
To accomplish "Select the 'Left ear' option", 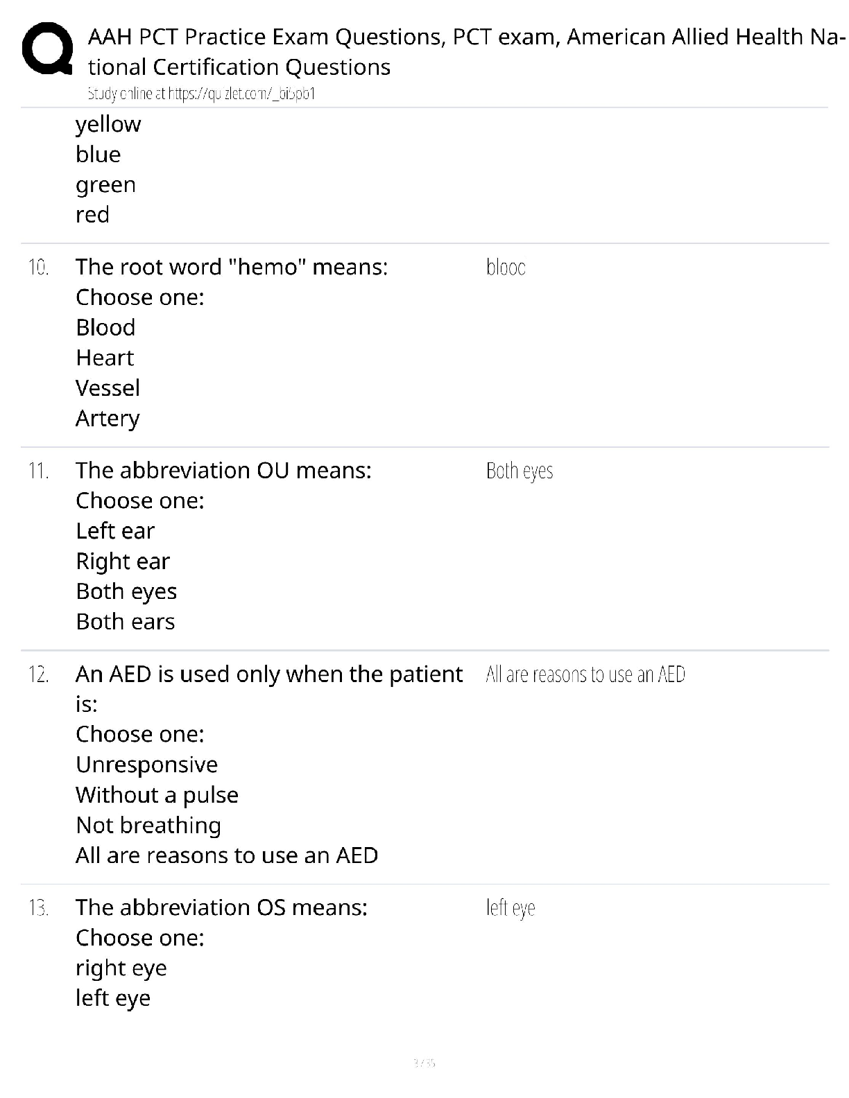I will pos(115,531).
